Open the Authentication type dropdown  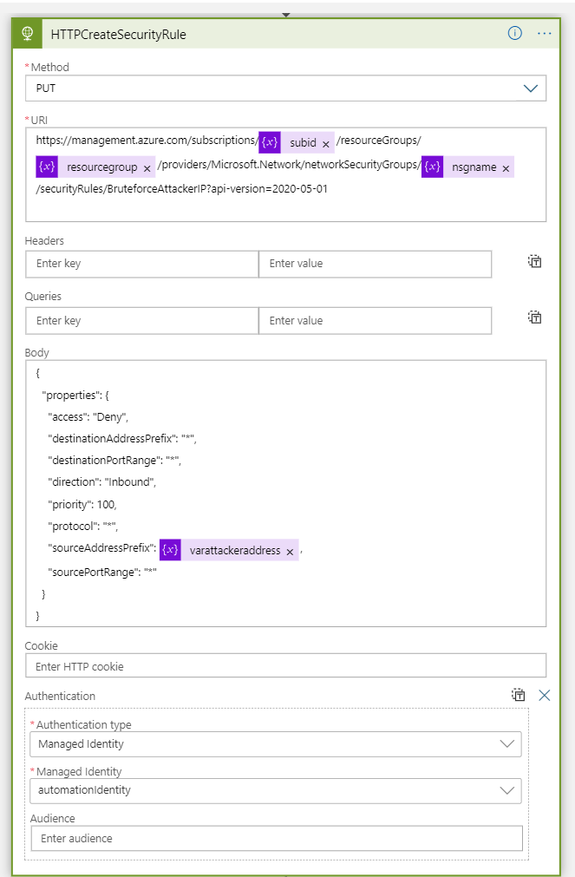pos(506,743)
